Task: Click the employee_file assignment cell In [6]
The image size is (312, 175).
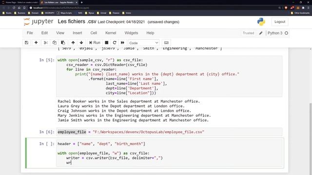Action: click(169, 132)
